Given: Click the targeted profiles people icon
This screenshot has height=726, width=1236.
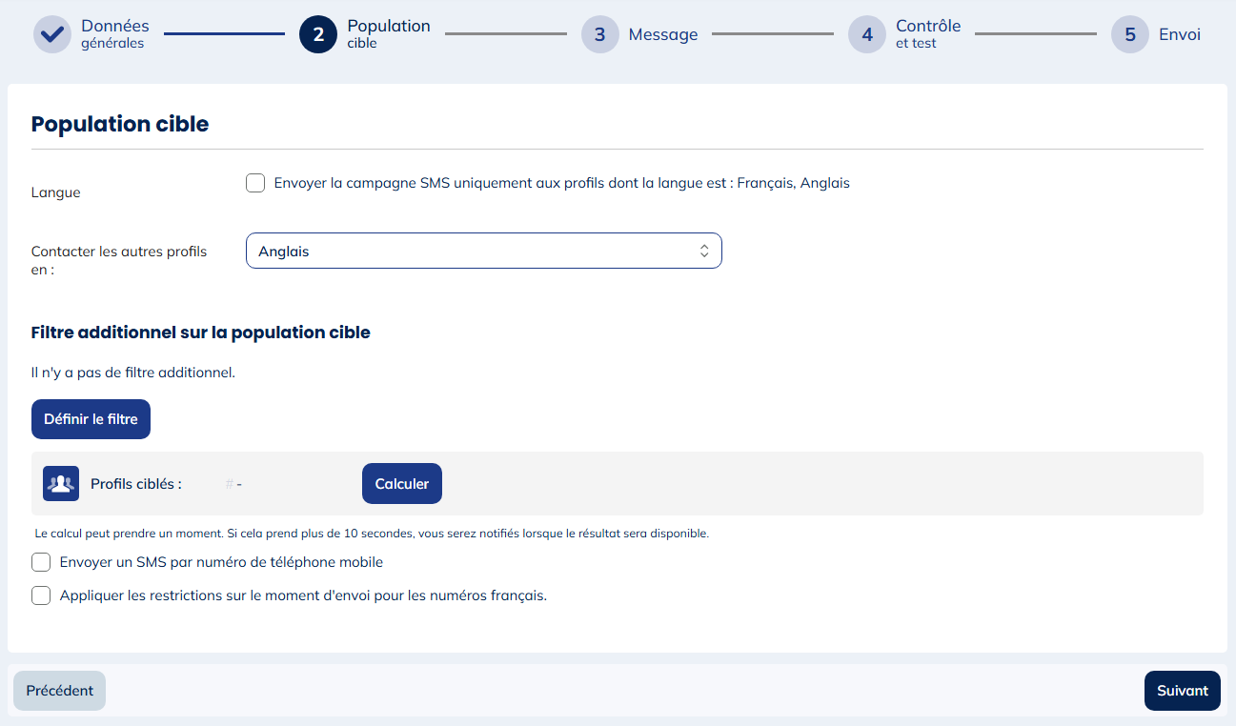Looking at the screenshot, I should coord(61,484).
